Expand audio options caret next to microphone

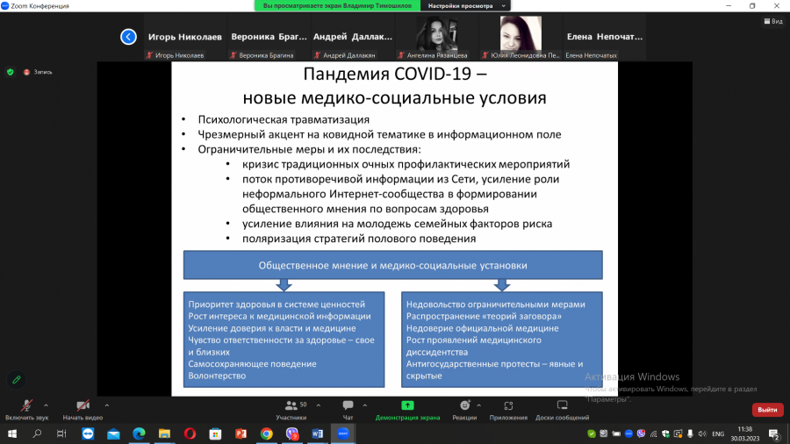tap(46, 405)
